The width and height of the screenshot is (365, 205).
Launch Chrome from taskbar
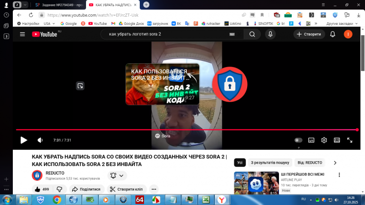(x=57, y=200)
